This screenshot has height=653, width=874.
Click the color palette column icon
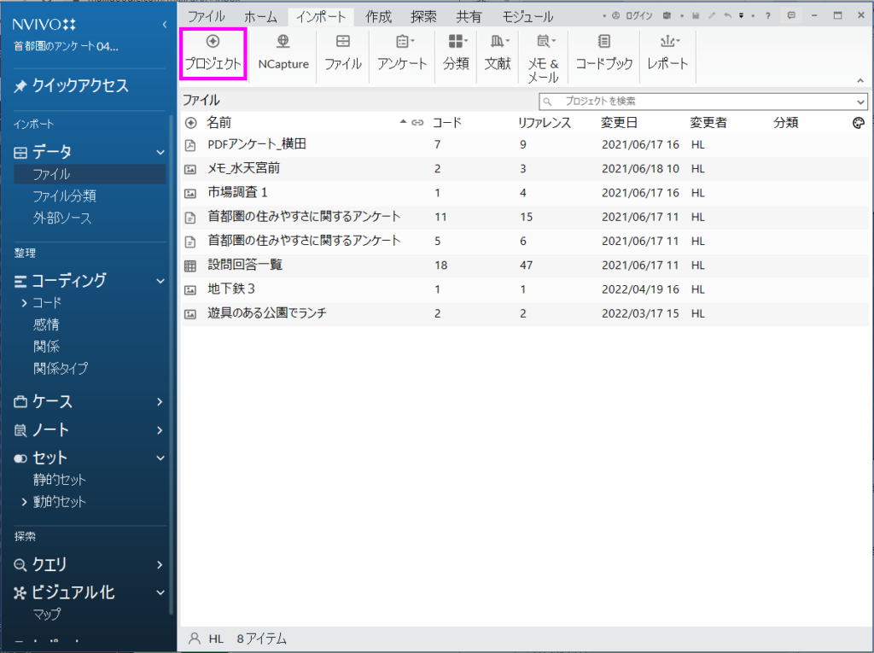click(859, 123)
